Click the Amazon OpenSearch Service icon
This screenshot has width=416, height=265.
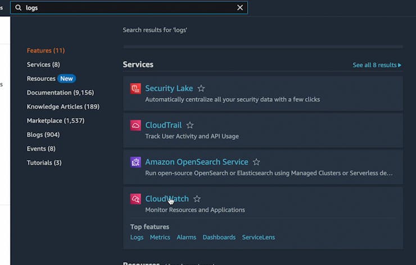coord(135,162)
